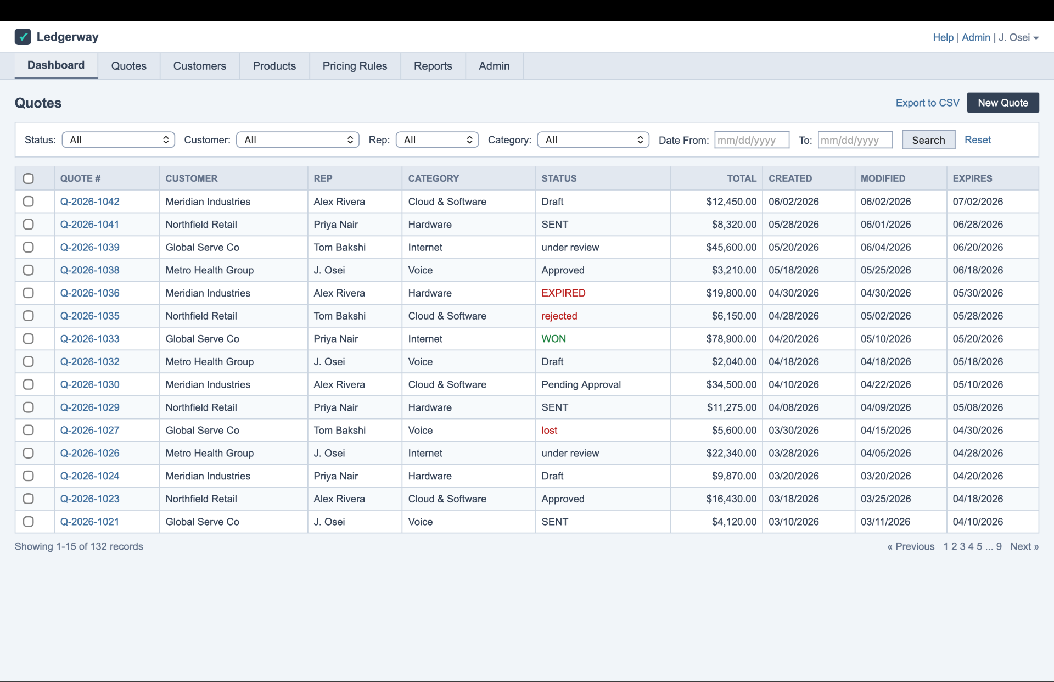
Task: Select the checkbox for Q-2026-1036 row
Action: (x=29, y=293)
